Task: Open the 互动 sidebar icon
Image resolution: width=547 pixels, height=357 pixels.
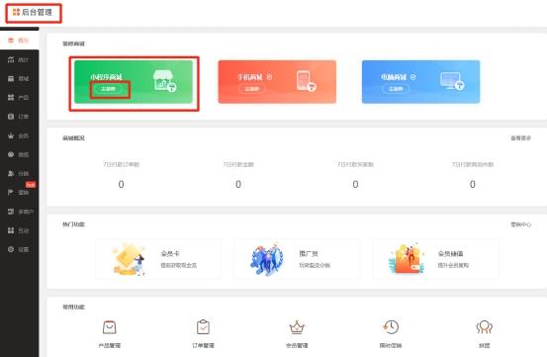Action: [x=11, y=230]
